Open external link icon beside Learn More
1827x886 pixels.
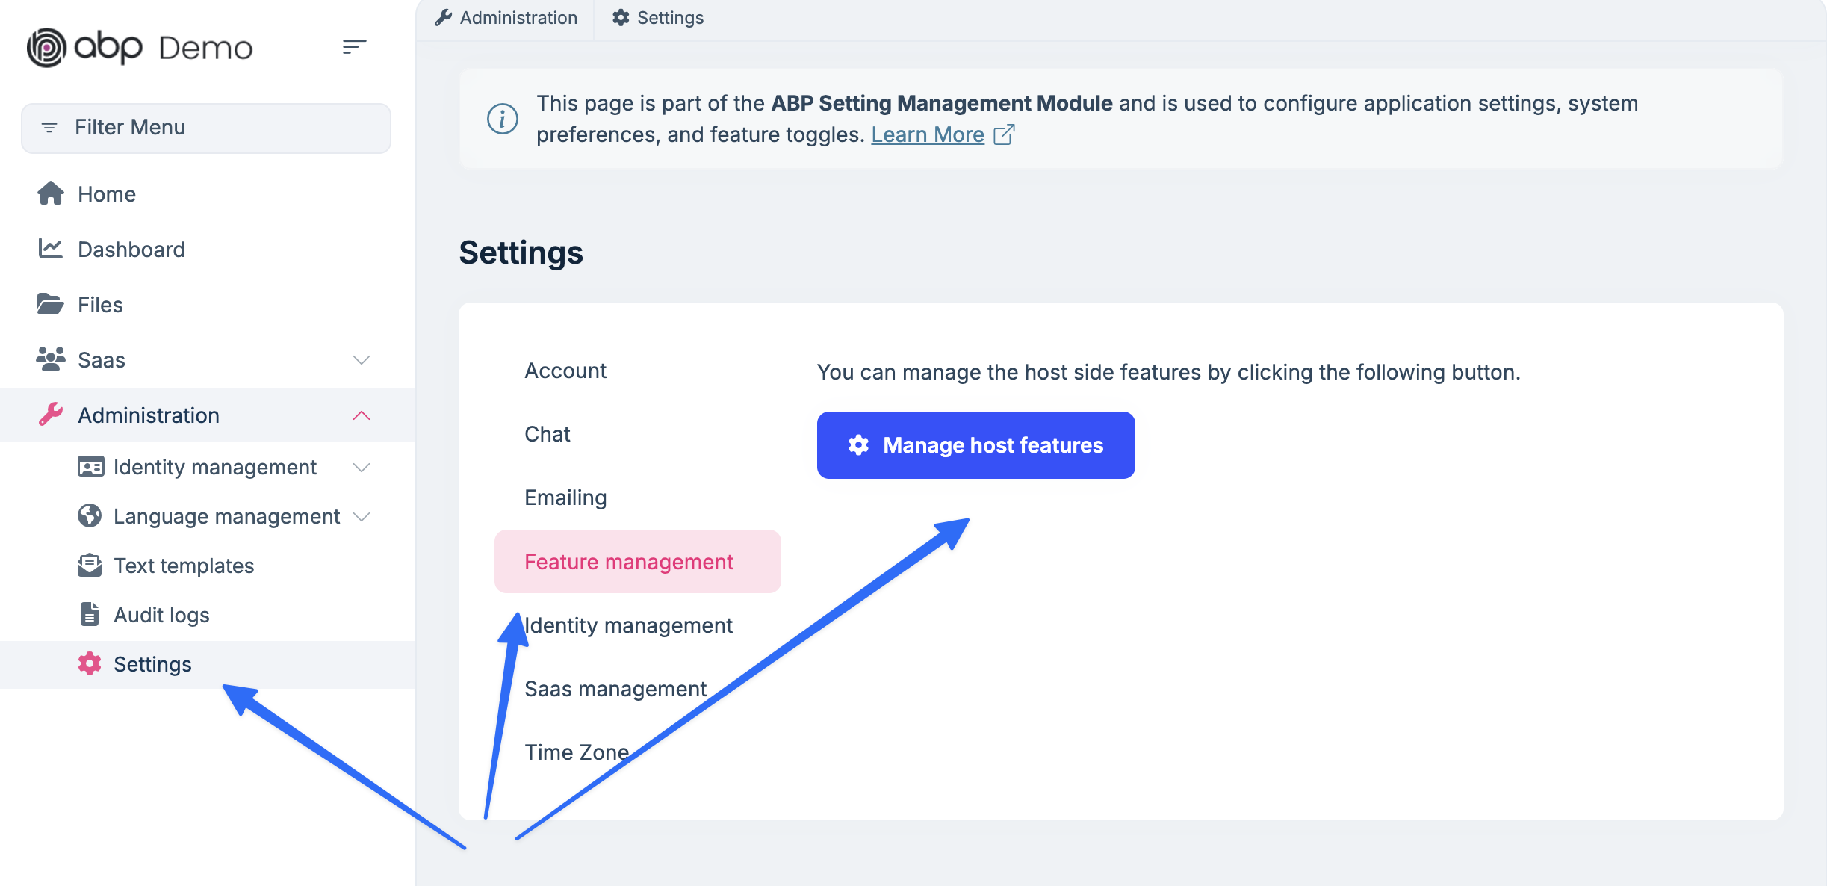[x=1004, y=134]
